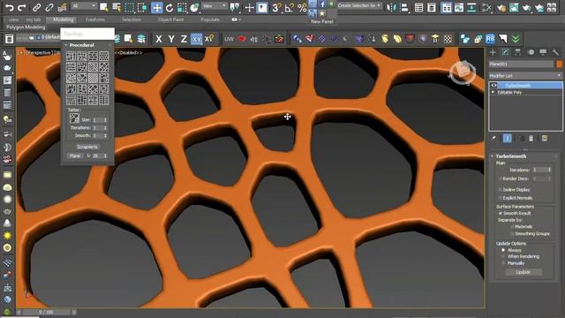
Task: Click the RB icon in lower toolbar
Action: coord(490,39)
